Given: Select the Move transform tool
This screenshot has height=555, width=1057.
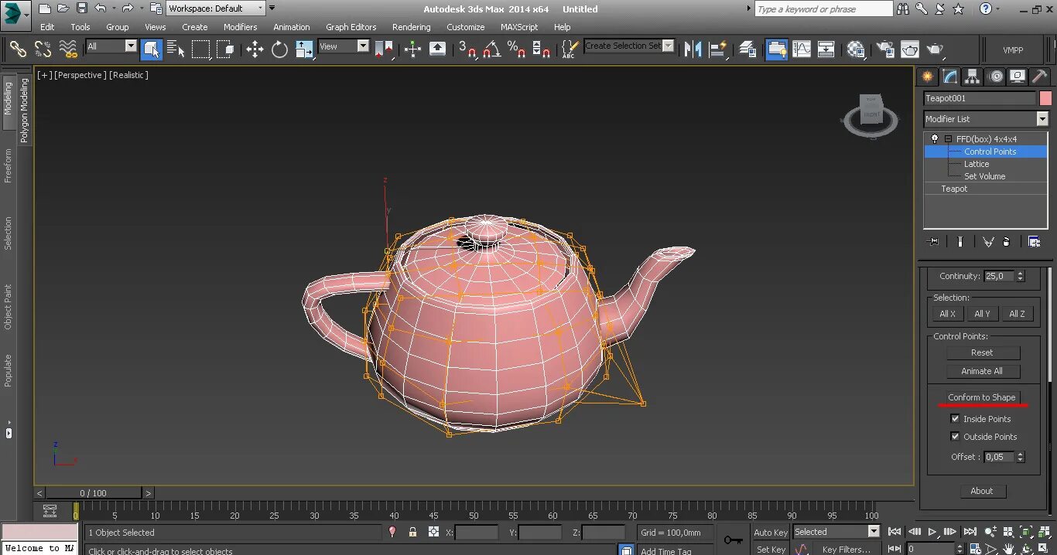Looking at the screenshot, I should click(x=255, y=49).
